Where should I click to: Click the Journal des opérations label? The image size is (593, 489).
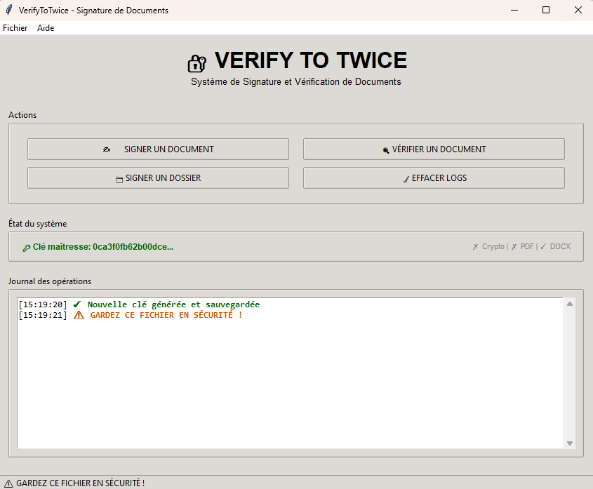[50, 281]
